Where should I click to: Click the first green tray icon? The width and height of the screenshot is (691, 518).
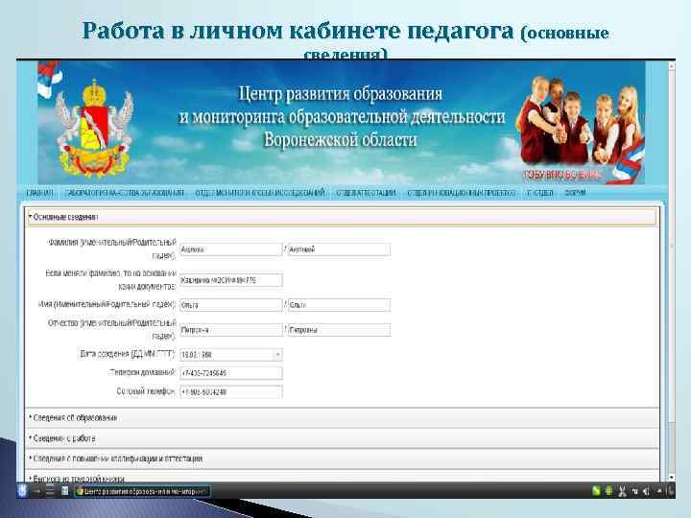point(596,491)
